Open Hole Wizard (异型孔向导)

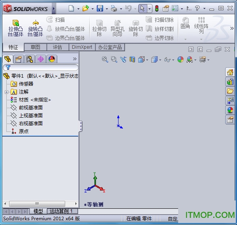tap(117, 28)
